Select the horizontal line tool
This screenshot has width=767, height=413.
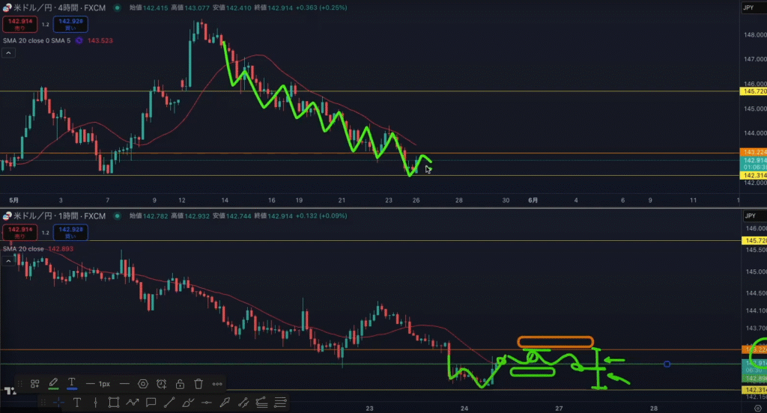pos(207,403)
